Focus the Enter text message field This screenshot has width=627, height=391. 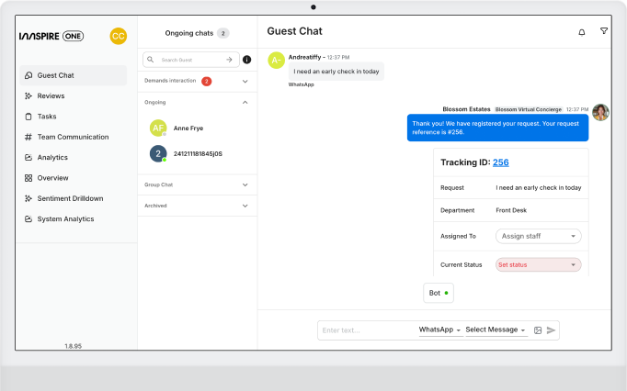(x=368, y=330)
